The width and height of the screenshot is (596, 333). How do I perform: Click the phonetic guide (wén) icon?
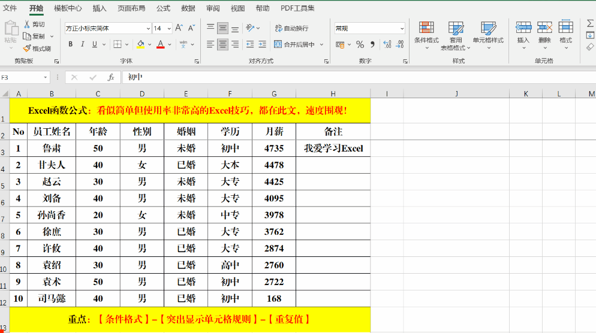point(183,44)
